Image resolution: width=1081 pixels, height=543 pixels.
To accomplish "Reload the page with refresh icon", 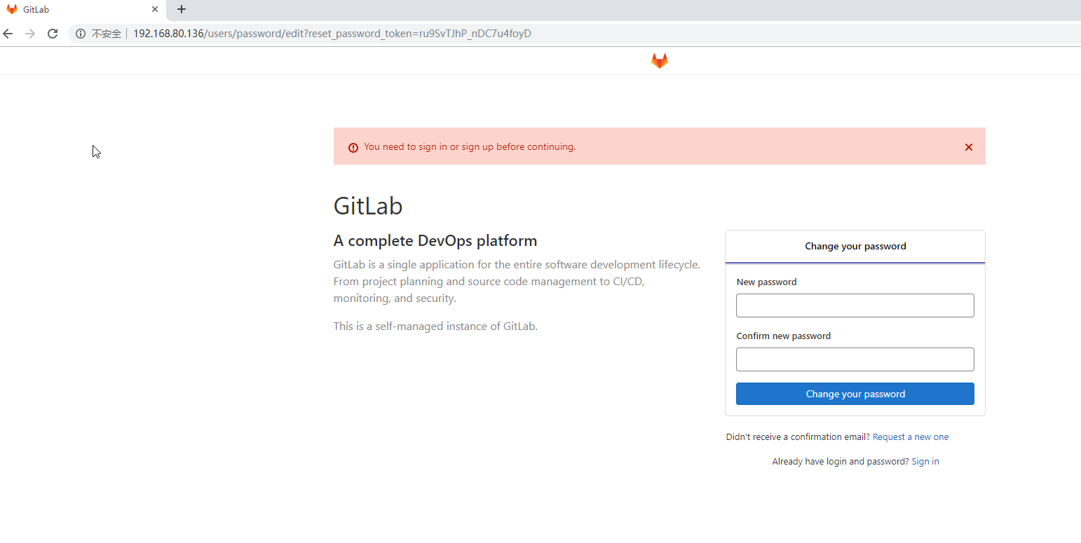I will (x=53, y=34).
